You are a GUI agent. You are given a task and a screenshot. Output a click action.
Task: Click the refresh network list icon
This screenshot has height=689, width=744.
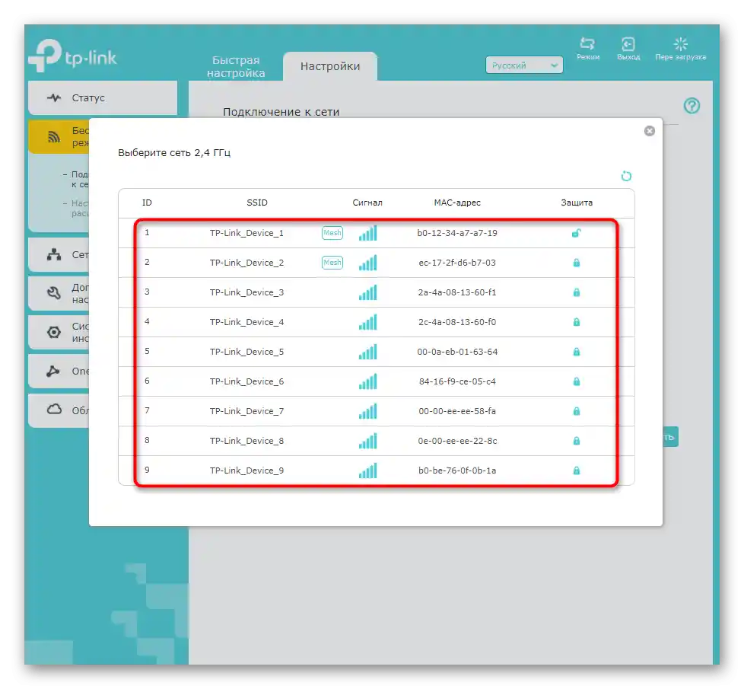[626, 176]
